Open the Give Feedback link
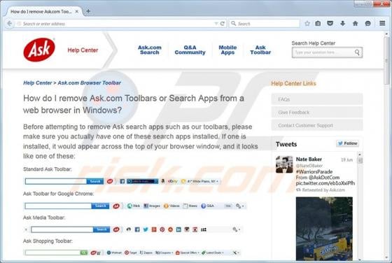The width and height of the screenshot is (392, 263). click(x=317, y=112)
